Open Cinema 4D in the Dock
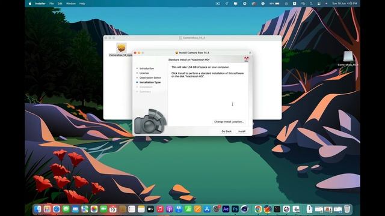Image resolution: width=385 pixels, height=216 pixels. point(245,209)
